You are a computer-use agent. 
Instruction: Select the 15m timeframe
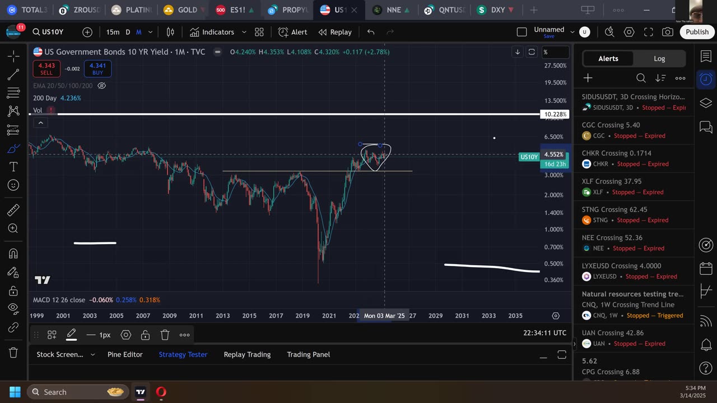(113, 32)
